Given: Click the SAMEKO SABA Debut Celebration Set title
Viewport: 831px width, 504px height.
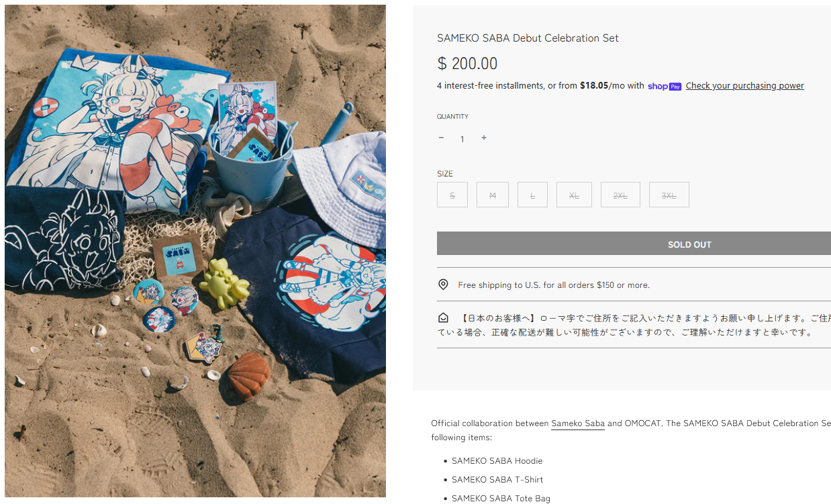Looking at the screenshot, I should click(x=528, y=38).
